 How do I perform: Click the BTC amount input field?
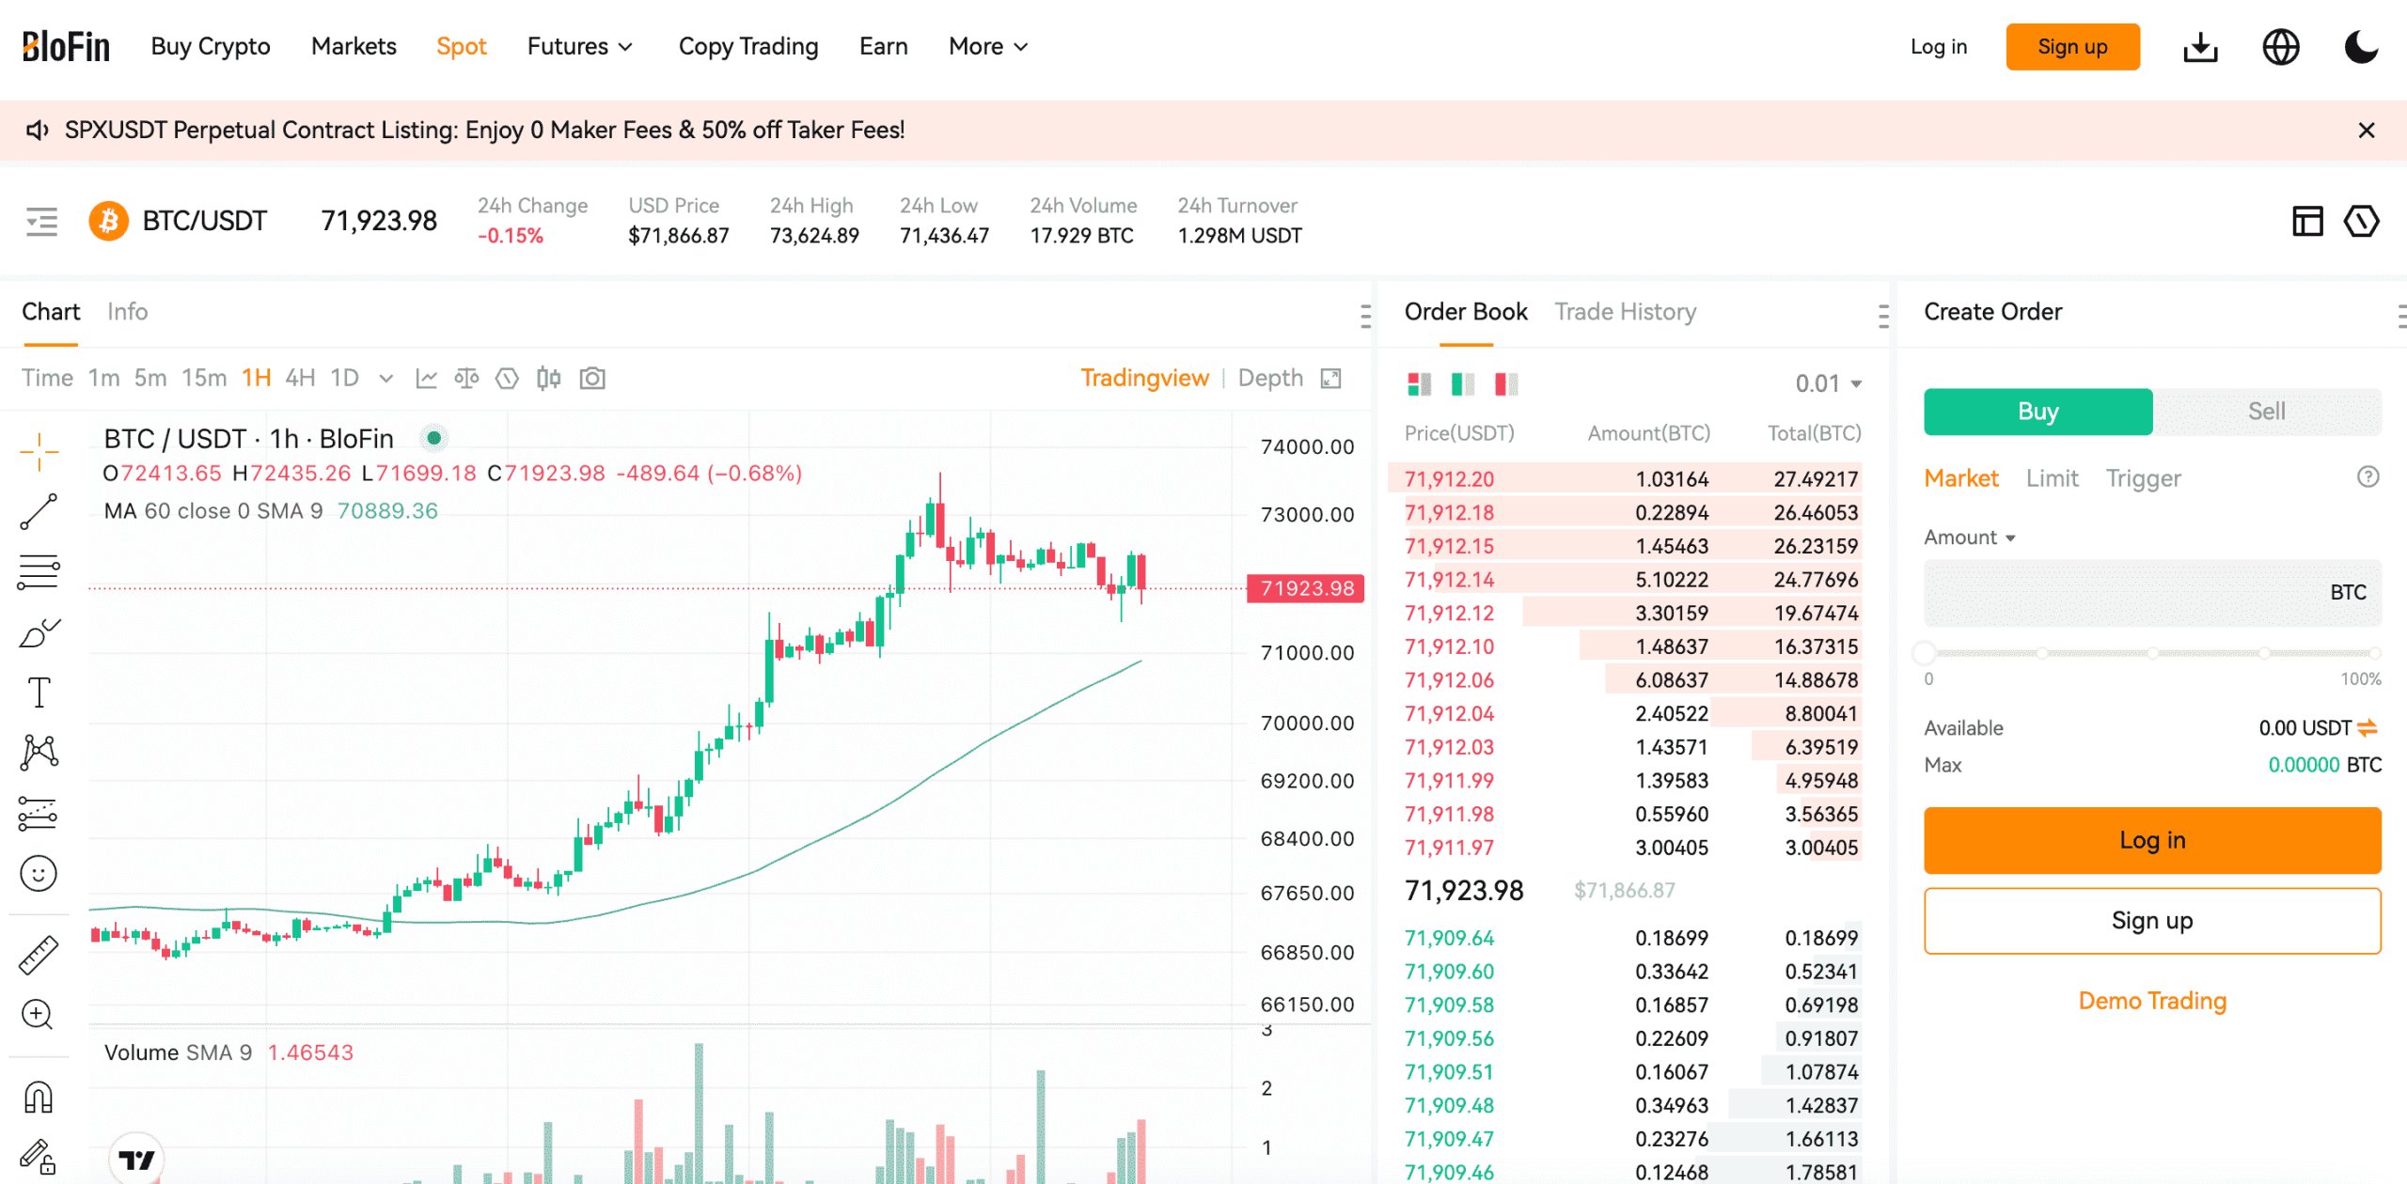pos(2152,593)
